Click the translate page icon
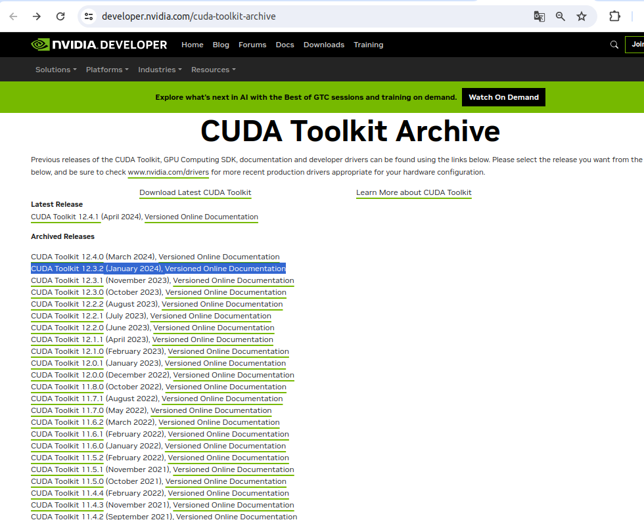This screenshot has height=520, width=644. point(540,16)
